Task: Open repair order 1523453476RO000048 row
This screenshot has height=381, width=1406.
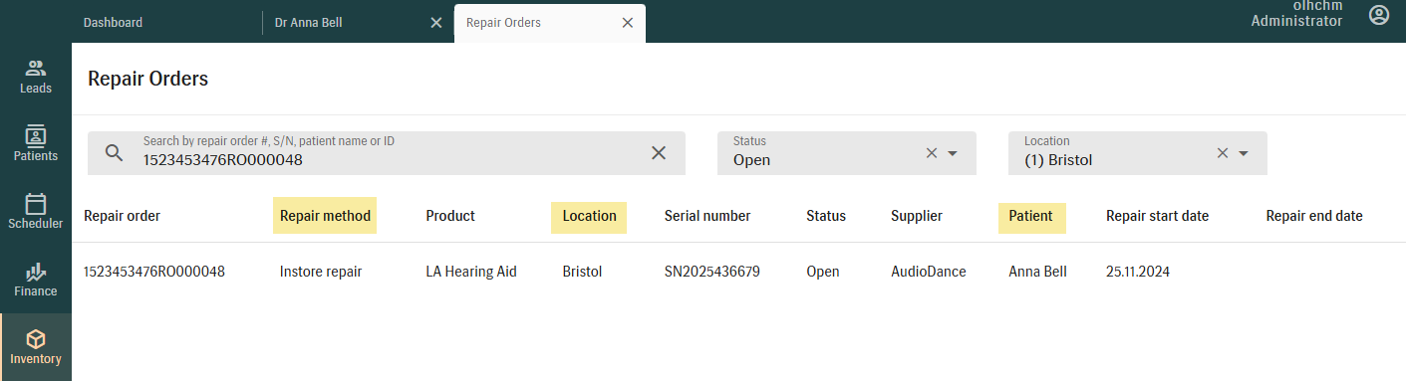Action: 738,272
